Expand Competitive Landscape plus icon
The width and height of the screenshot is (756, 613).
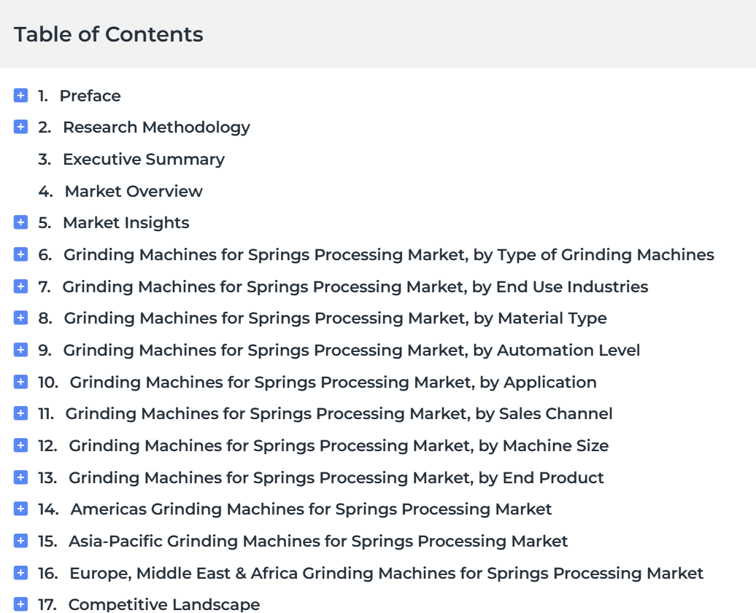pos(20,604)
